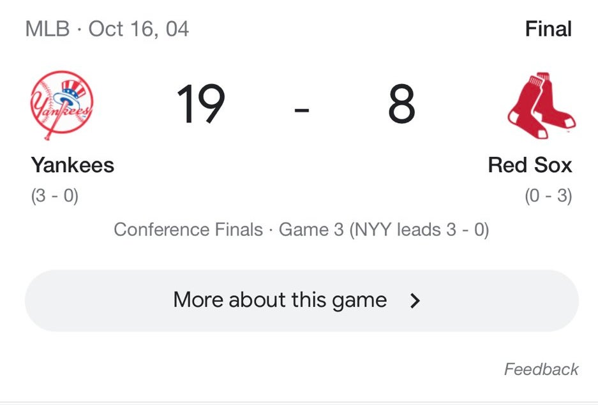Open the Feedback link
Image resolution: width=598 pixels, height=405 pixels.
point(541,369)
